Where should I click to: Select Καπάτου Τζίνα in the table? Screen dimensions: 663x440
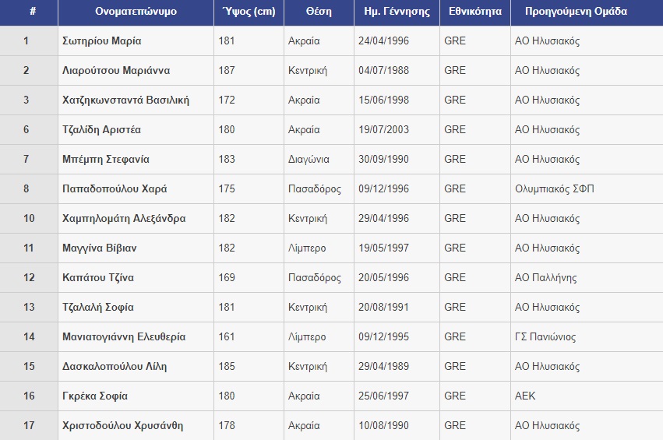pyautogui.click(x=98, y=278)
